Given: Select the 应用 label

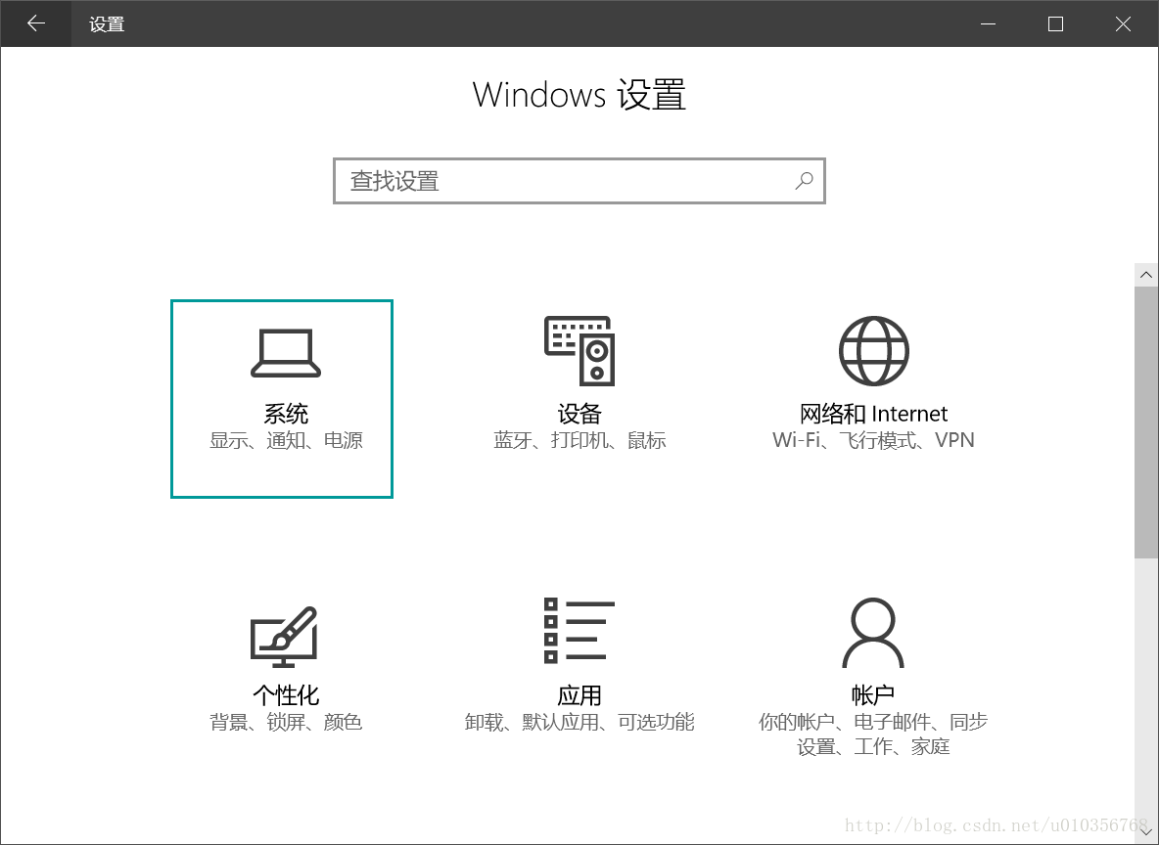Looking at the screenshot, I should tap(579, 695).
